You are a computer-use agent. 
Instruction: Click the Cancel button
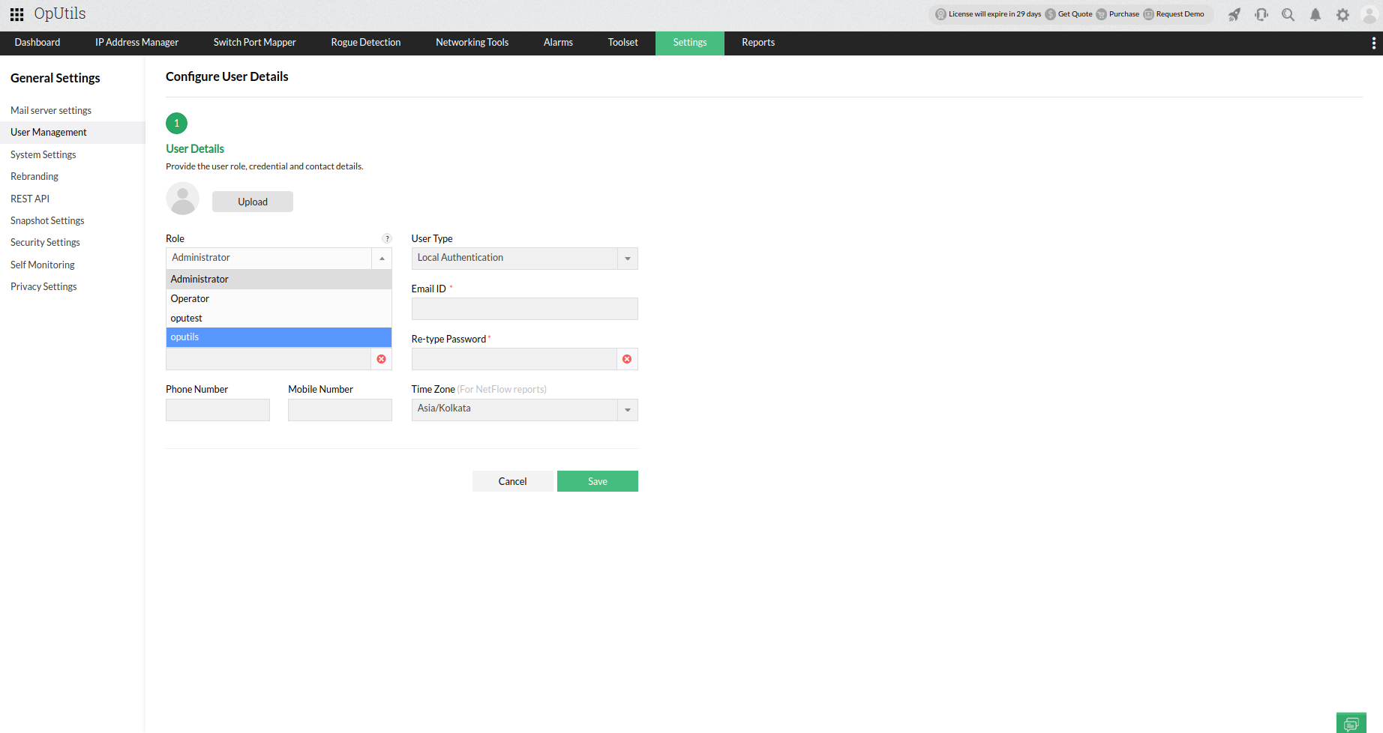click(x=513, y=481)
